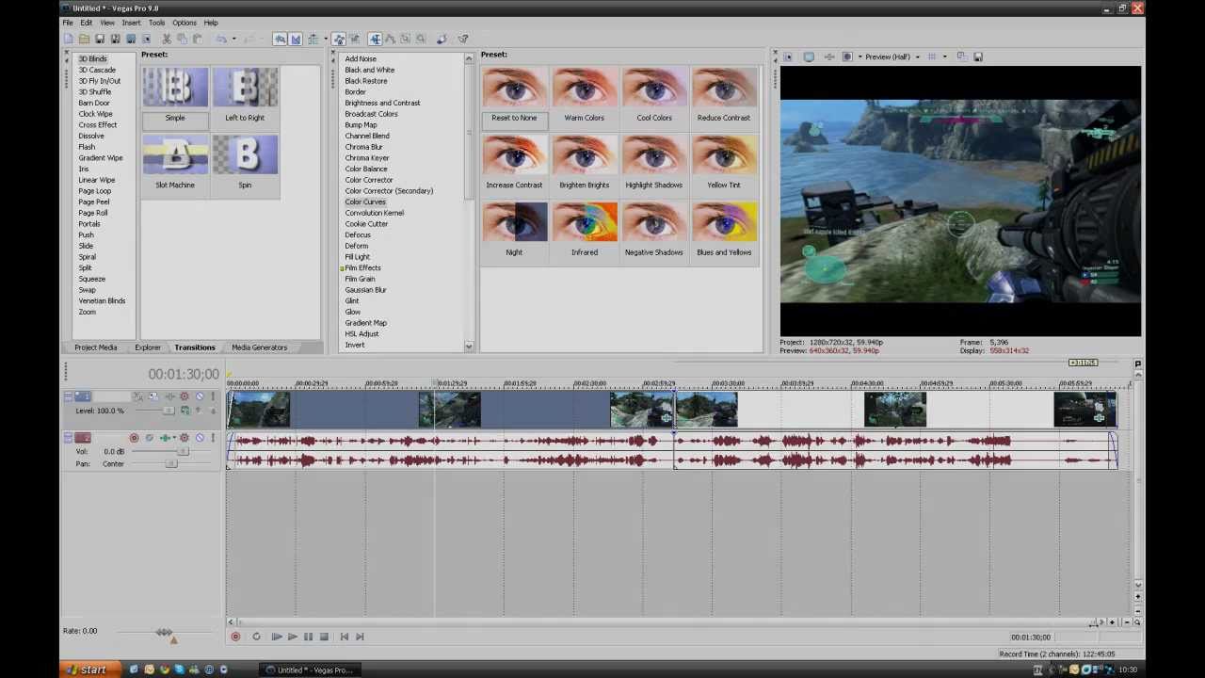This screenshot has height=678, width=1205.
Task: Mute video track 1
Action: (200, 396)
